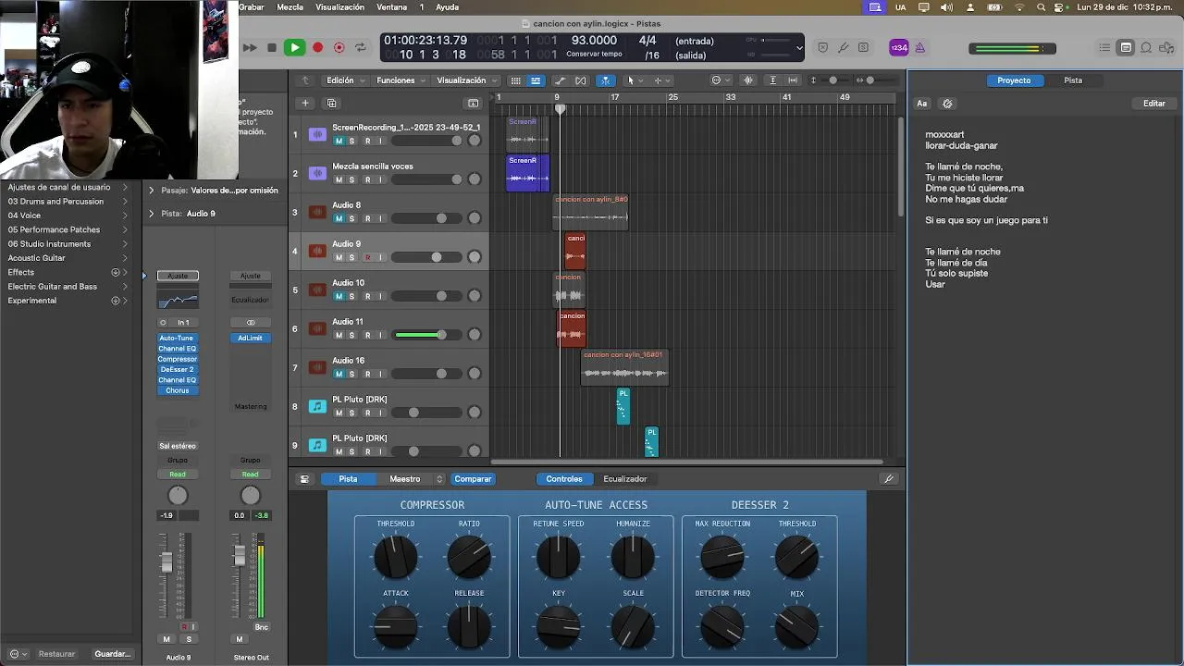Viewport: 1184px width, 666px height.
Task: Mute the first PL Pluto [DRK] track
Action: point(339,413)
